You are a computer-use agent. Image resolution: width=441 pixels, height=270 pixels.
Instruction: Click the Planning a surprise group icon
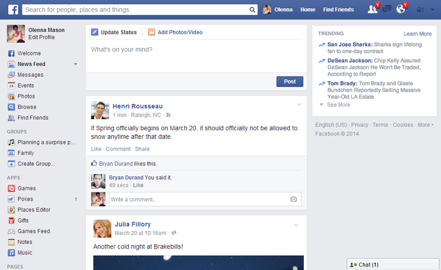(x=11, y=142)
